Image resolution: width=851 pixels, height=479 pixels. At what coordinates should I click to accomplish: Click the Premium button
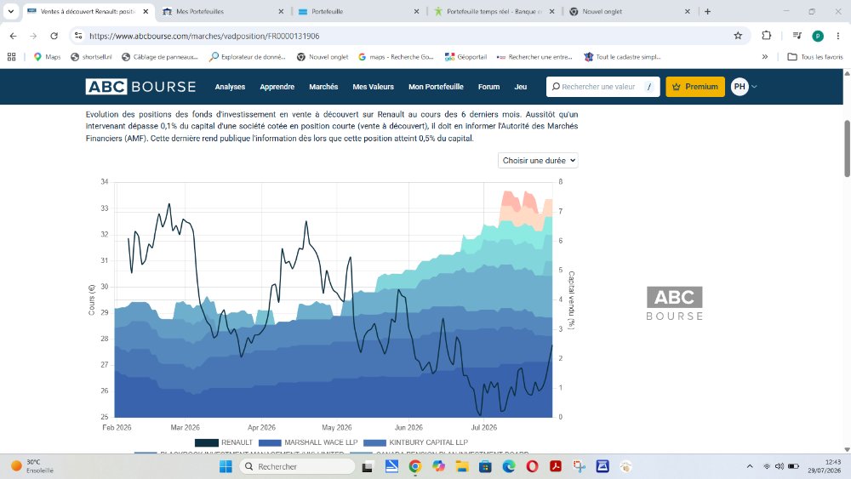pos(695,87)
